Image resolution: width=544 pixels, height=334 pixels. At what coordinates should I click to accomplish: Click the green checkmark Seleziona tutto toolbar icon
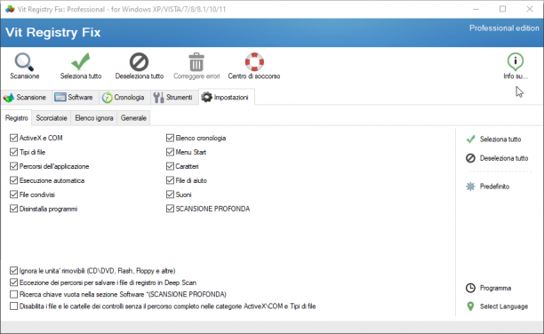[x=81, y=61]
